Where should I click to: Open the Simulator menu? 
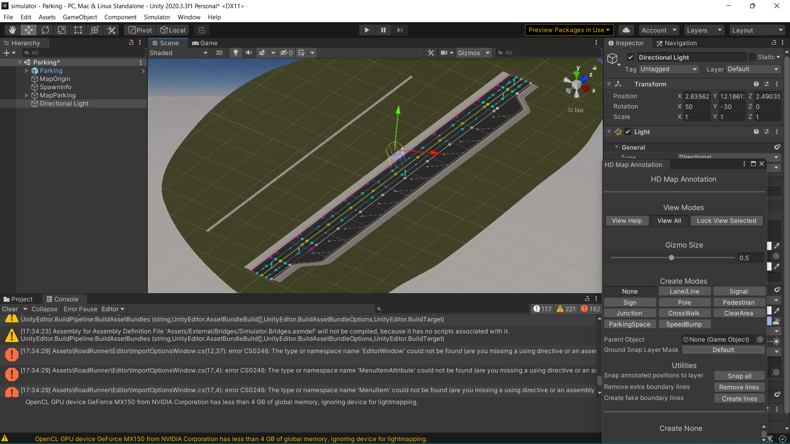(x=157, y=17)
